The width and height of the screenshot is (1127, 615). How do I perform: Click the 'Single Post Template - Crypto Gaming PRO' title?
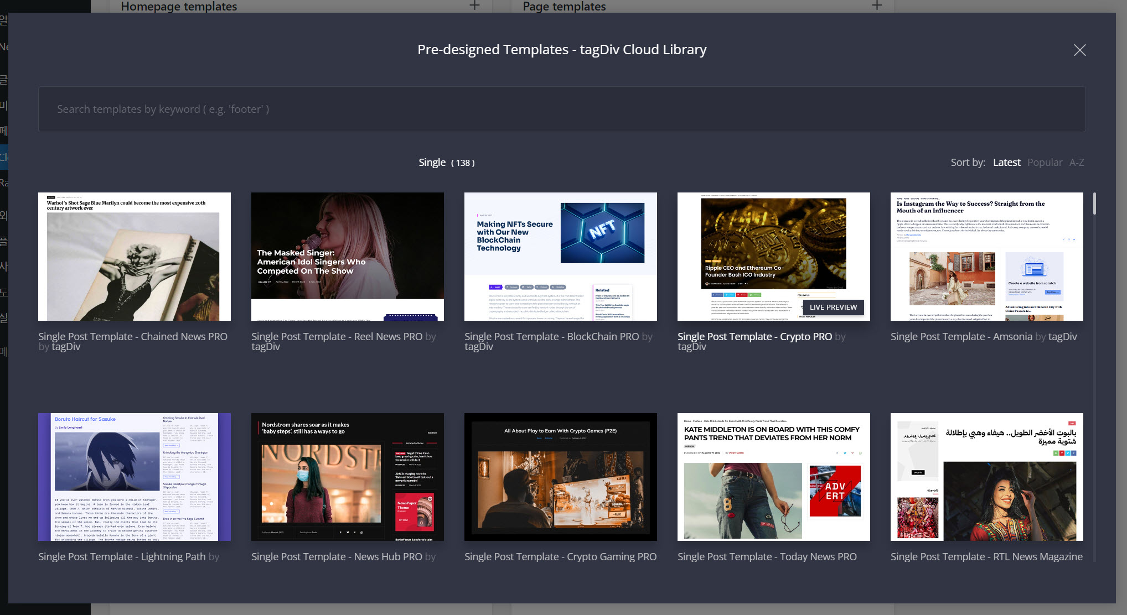561,556
